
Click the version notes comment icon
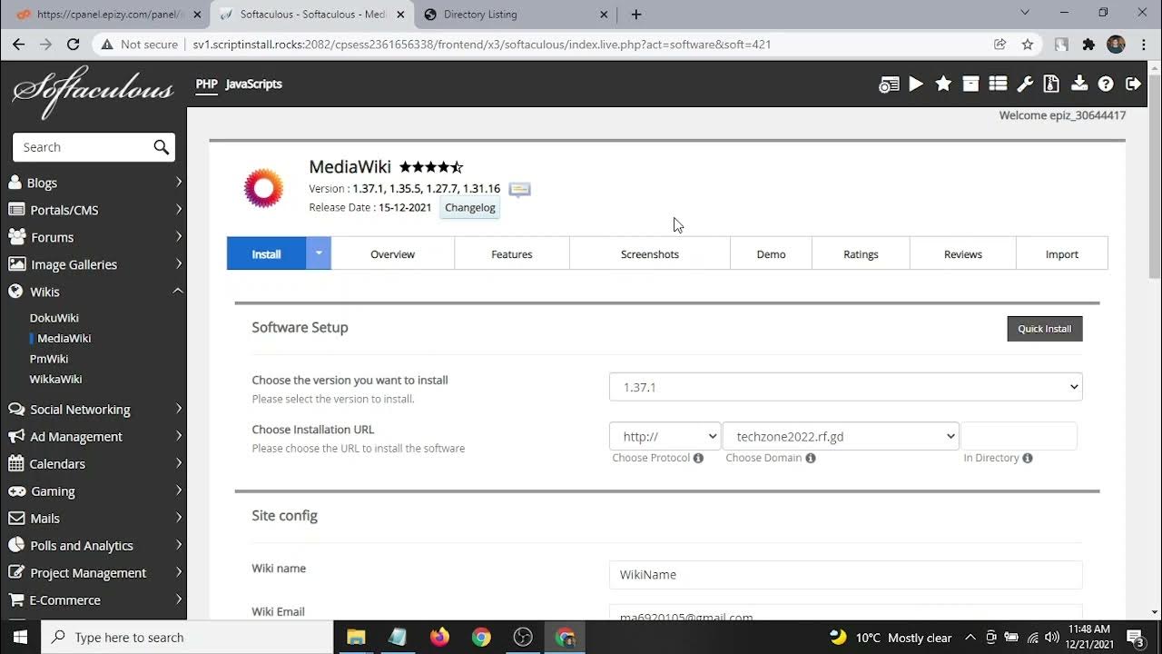519,189
